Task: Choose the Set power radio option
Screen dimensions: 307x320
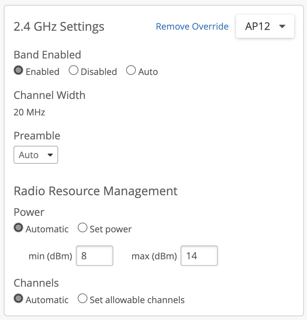Action: coord(83,228)
